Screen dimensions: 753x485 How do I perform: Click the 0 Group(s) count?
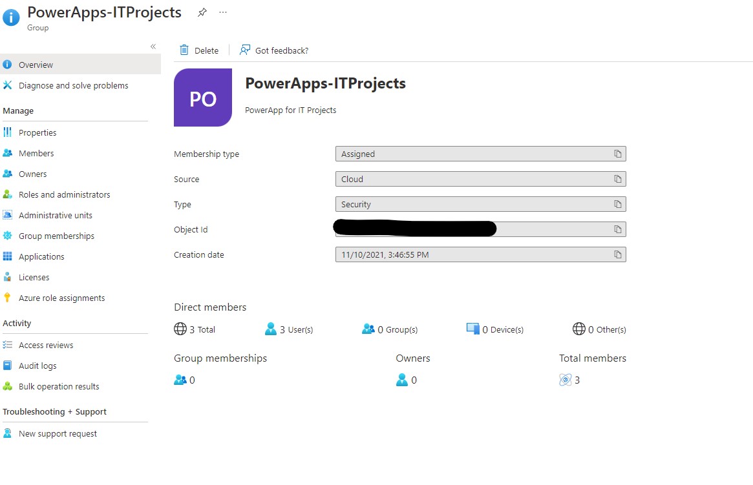click(390, 329)
